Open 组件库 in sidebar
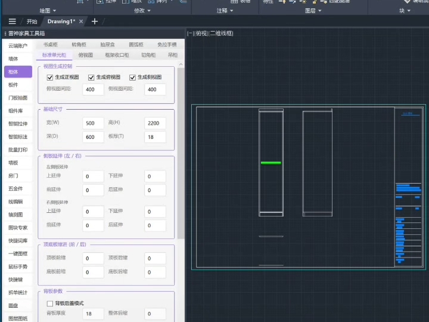The image size is (429, 322). click(18, 111)
